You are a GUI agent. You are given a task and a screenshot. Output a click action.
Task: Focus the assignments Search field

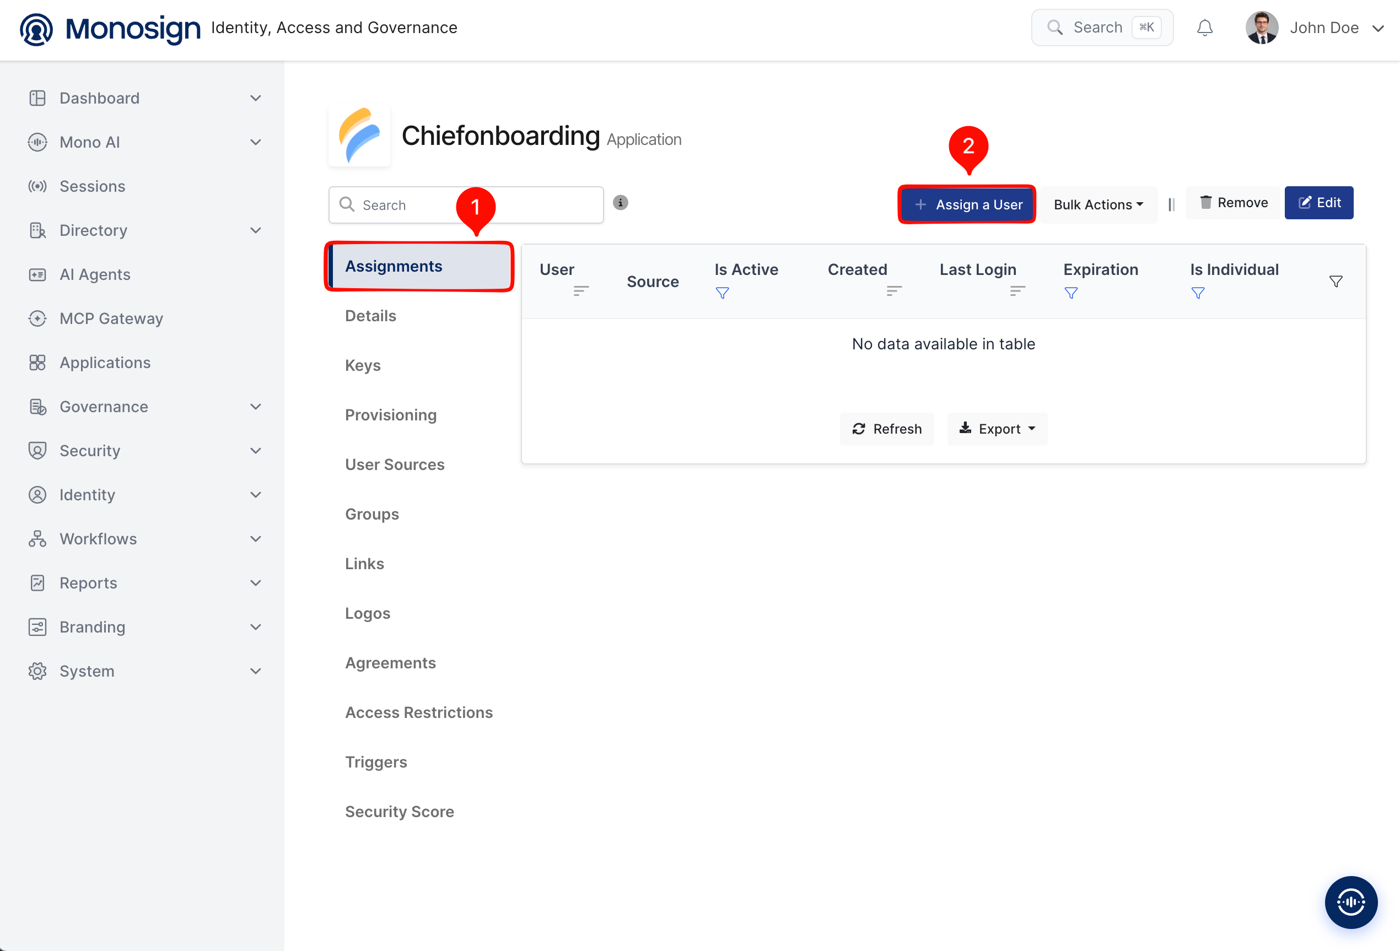pyautogui.click(x=466, y=205)
